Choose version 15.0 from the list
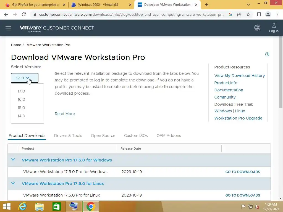The image size is (283, 212). (21, 108)
